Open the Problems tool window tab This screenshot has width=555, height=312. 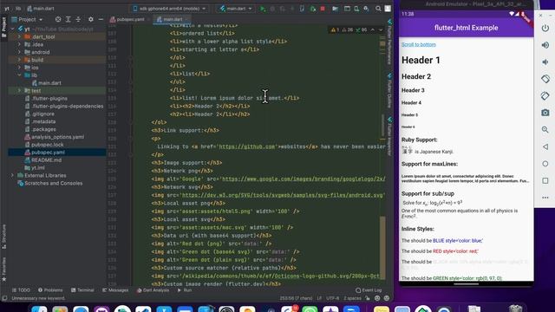50,290
